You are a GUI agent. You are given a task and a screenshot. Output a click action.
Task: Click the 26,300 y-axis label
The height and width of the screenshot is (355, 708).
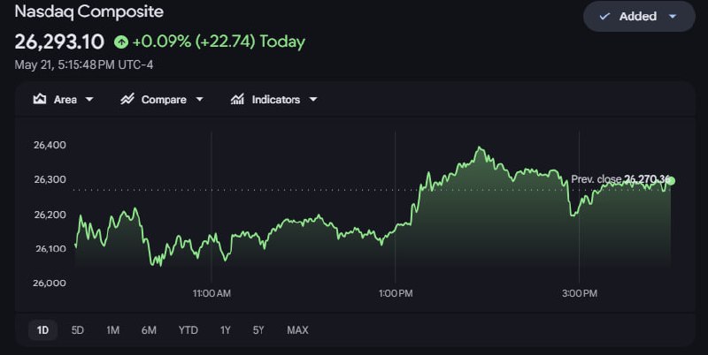(x=50, y=179)
